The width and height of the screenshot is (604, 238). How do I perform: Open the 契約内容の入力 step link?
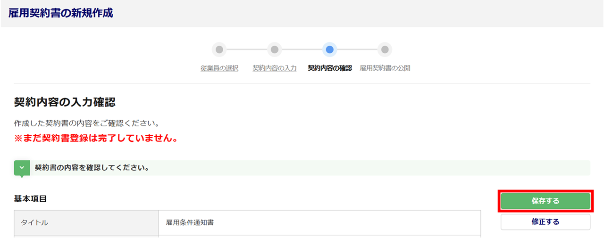tap(275, 68)
